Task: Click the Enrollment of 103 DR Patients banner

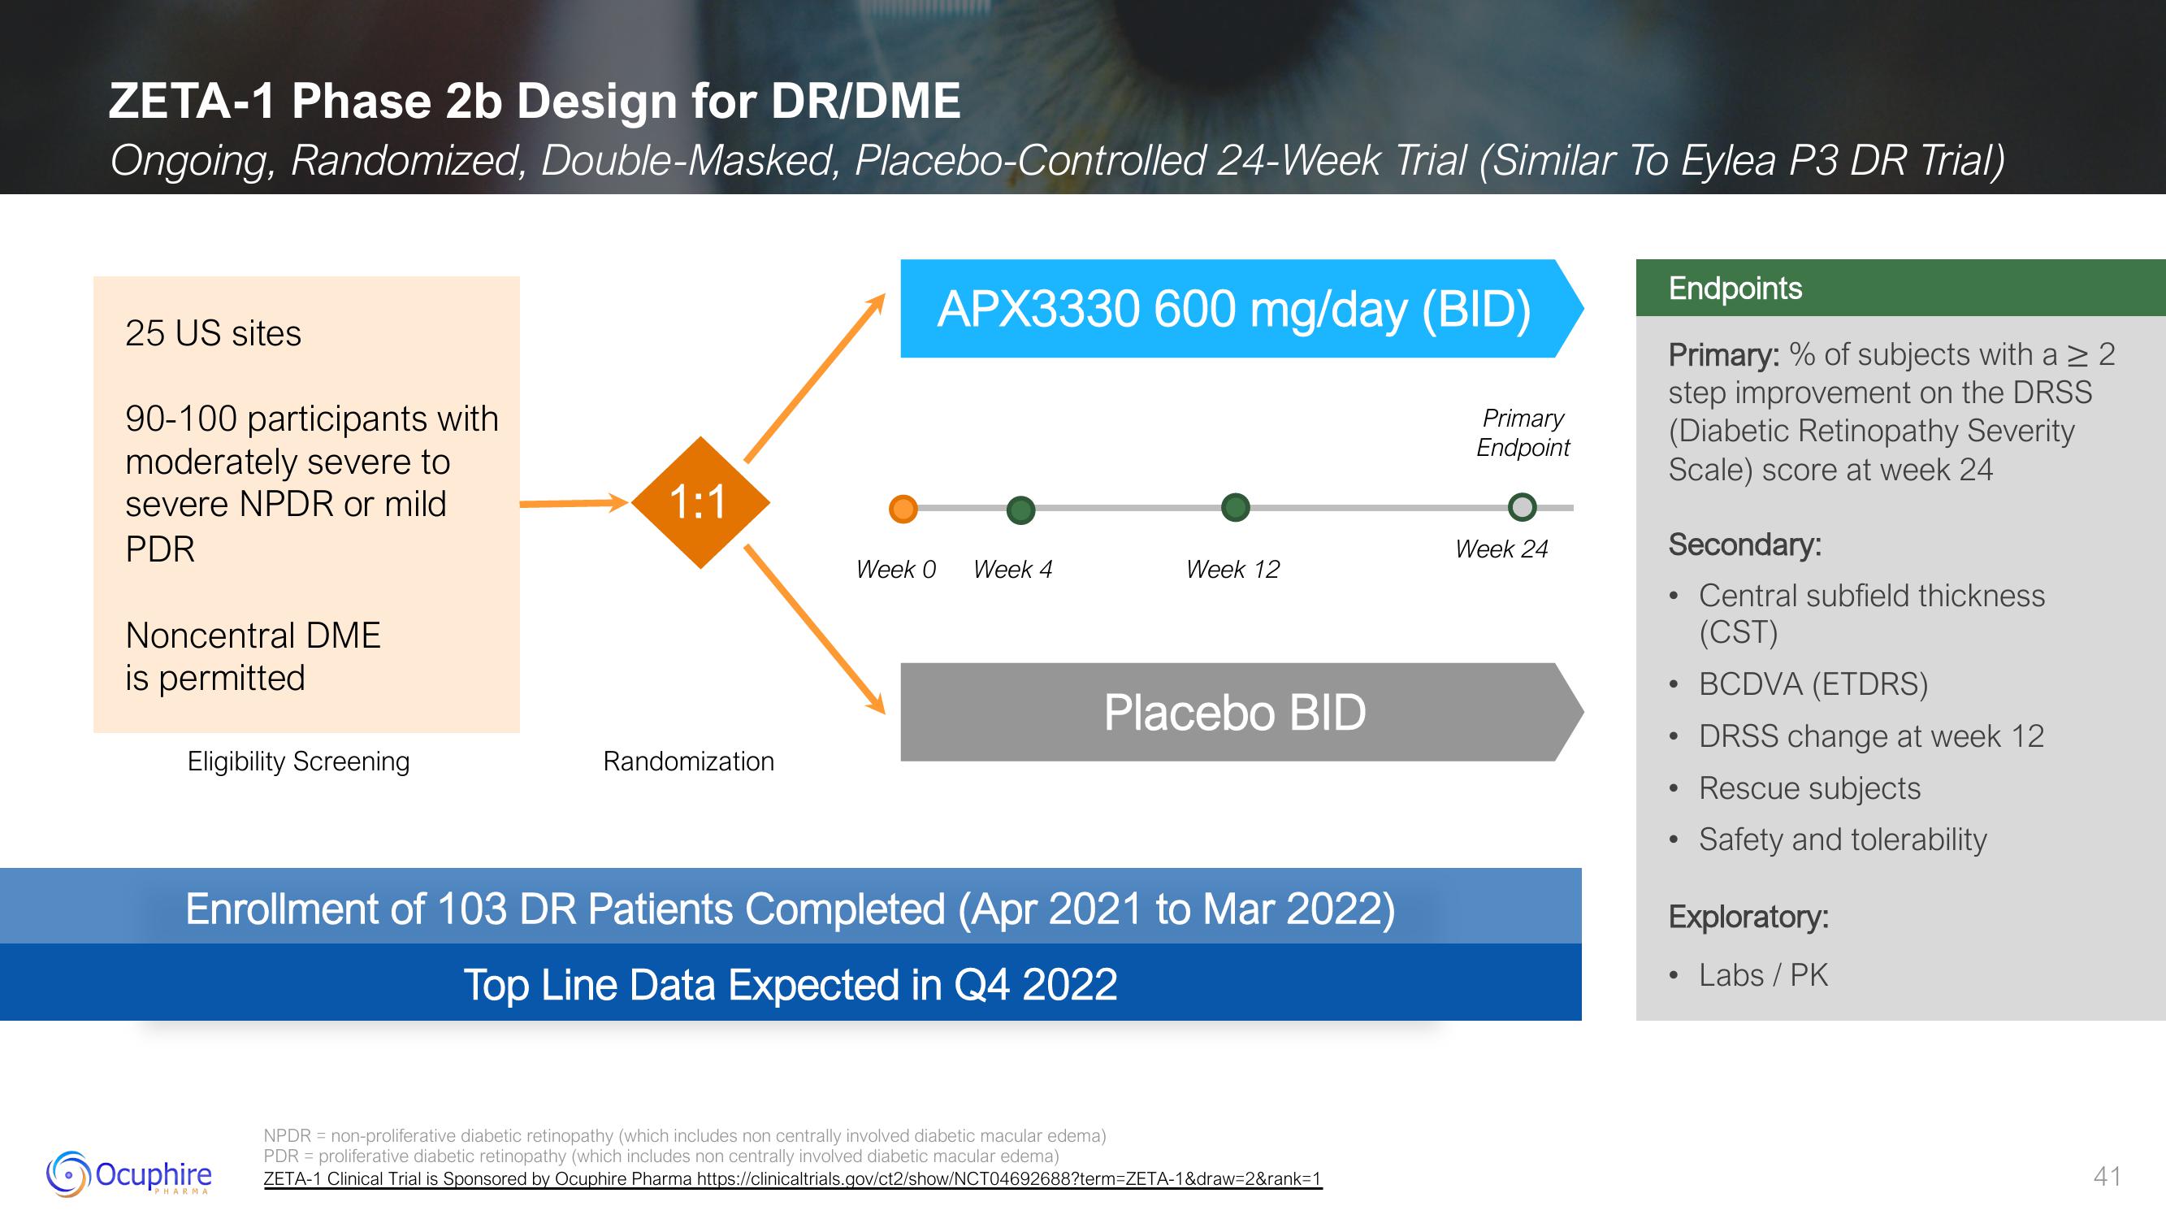Action: (x=791, y=907)
